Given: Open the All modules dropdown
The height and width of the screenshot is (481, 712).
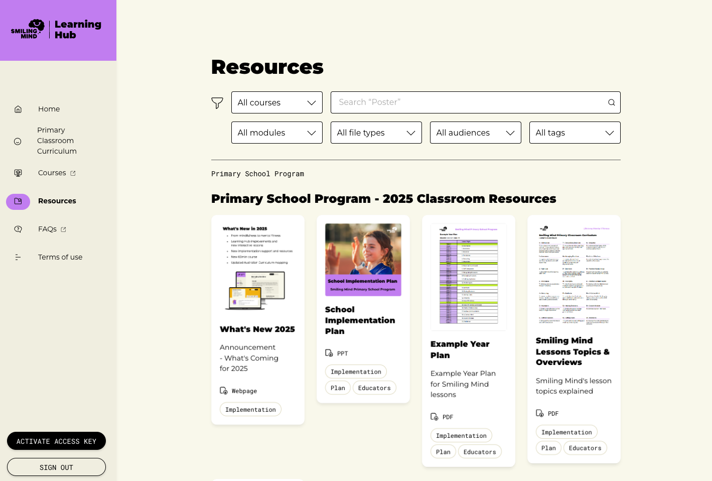Looking at the screenshot, I should [x=277, y=133].
